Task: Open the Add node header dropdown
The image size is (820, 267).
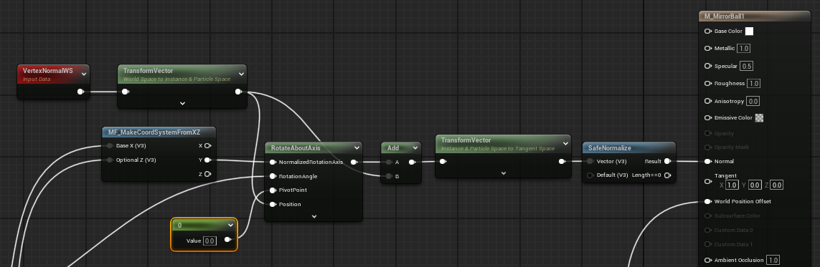Action: tap(416, 148)
